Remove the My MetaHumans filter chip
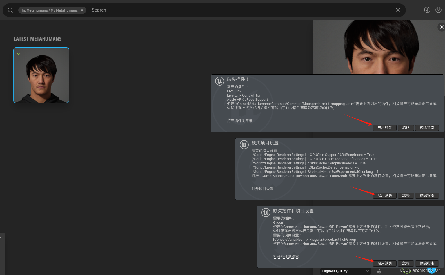This screenshot has width=445, height=275. 82,10
